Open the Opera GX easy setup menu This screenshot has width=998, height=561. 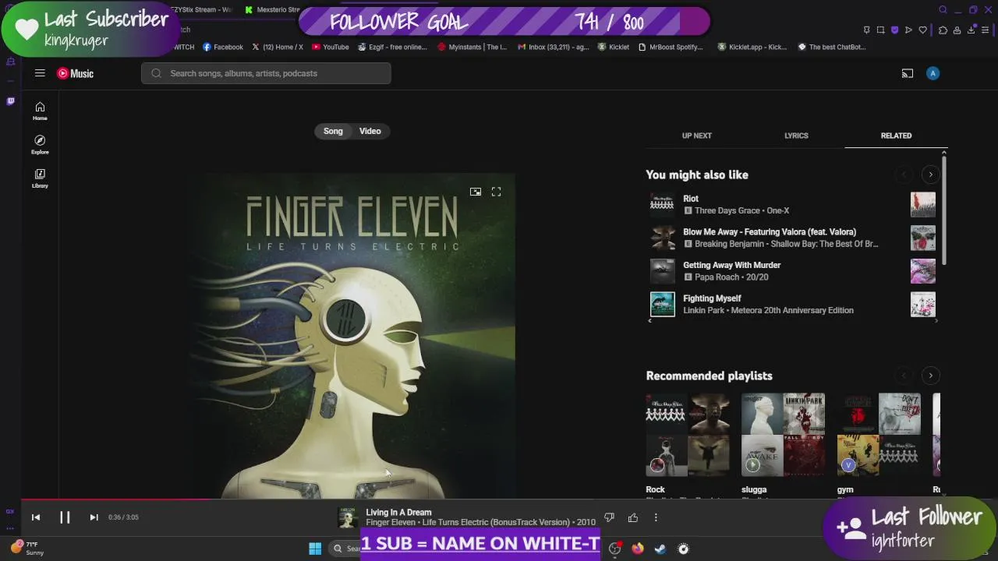pos(986,30)
